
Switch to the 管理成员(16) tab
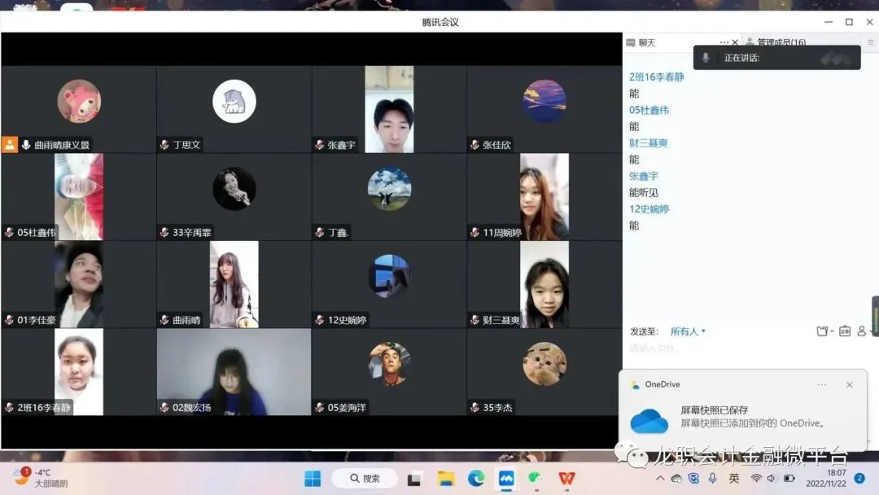781,42
